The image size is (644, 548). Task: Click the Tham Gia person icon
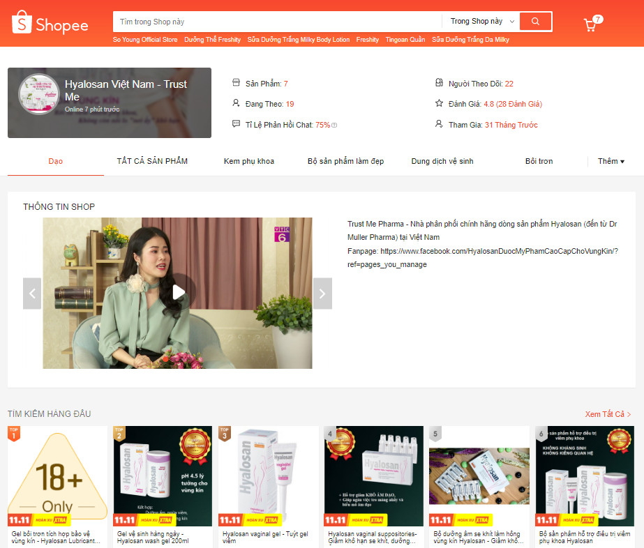pos(439,123)
